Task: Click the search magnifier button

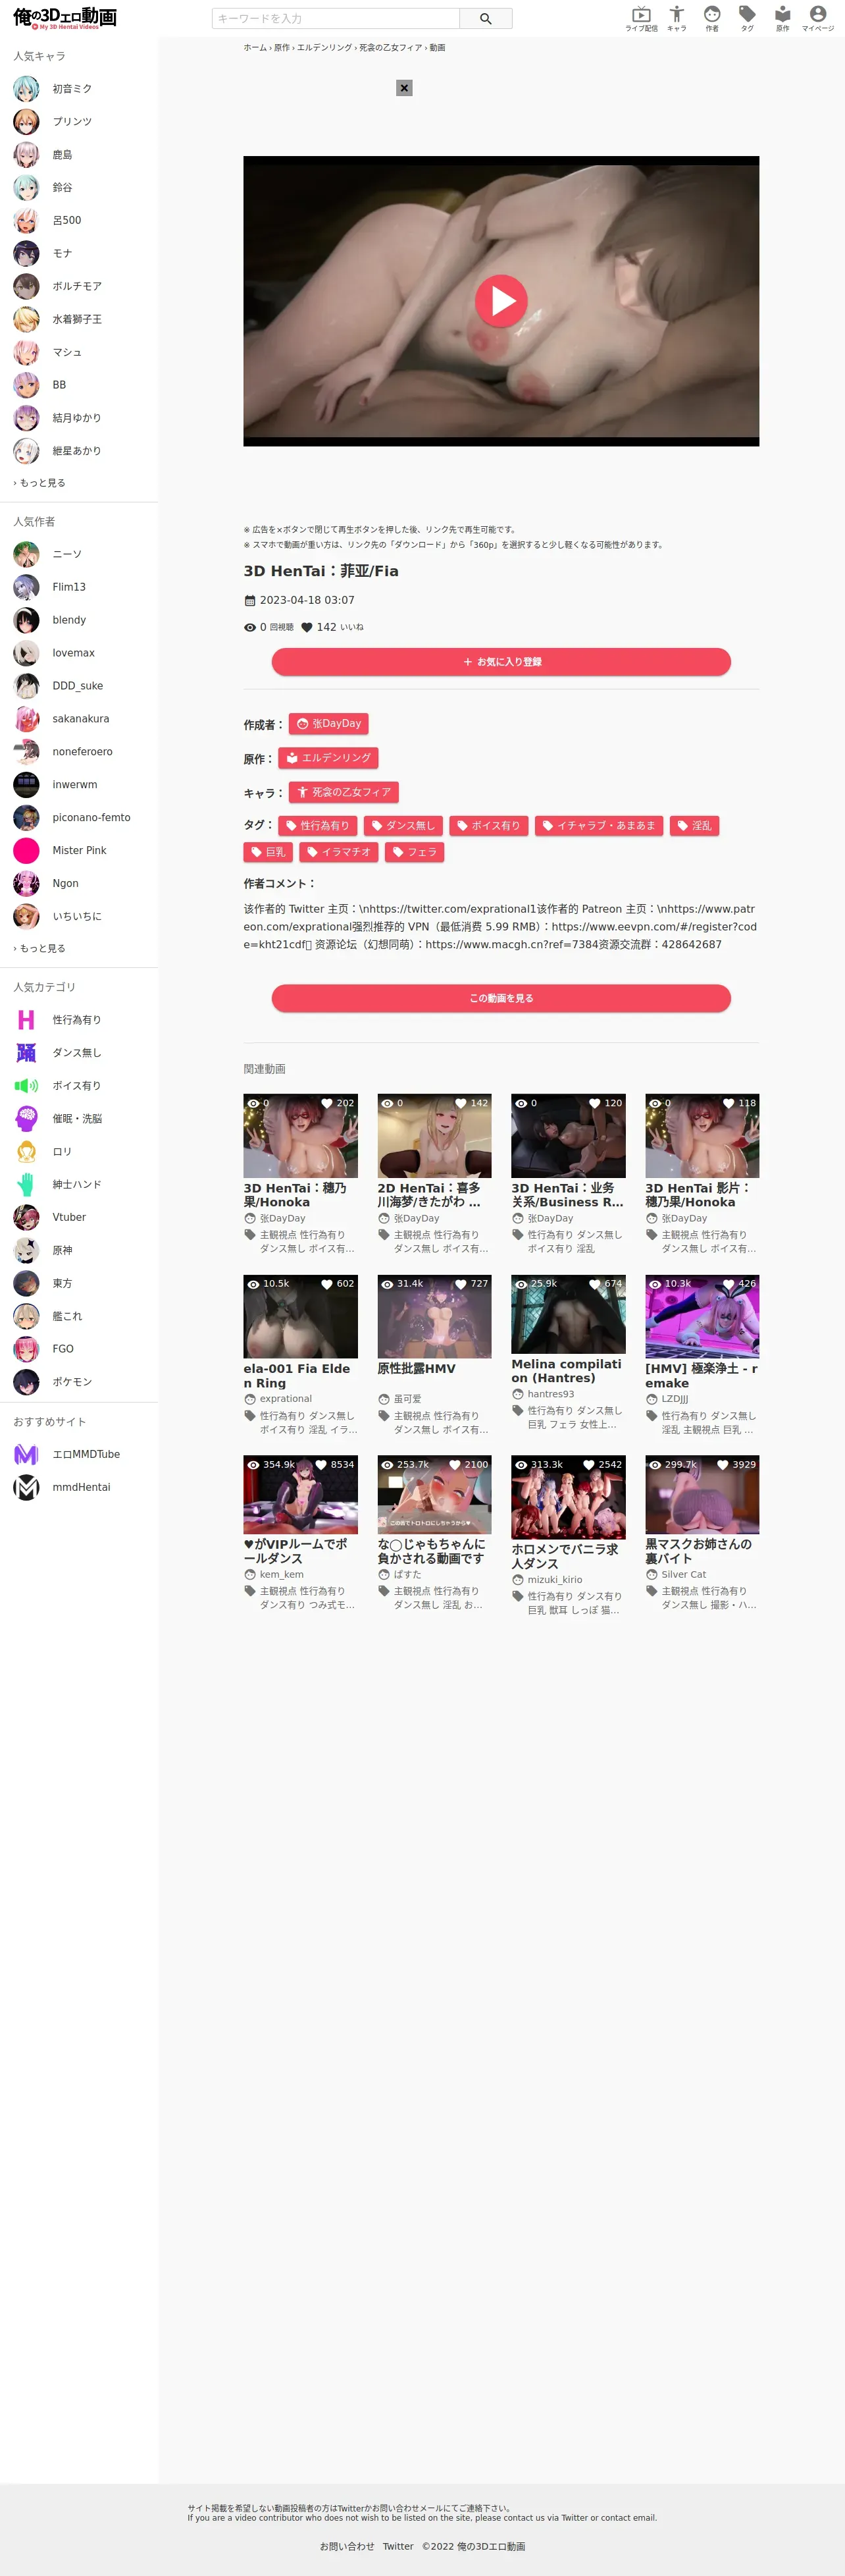Action: (x=486, y=18)
